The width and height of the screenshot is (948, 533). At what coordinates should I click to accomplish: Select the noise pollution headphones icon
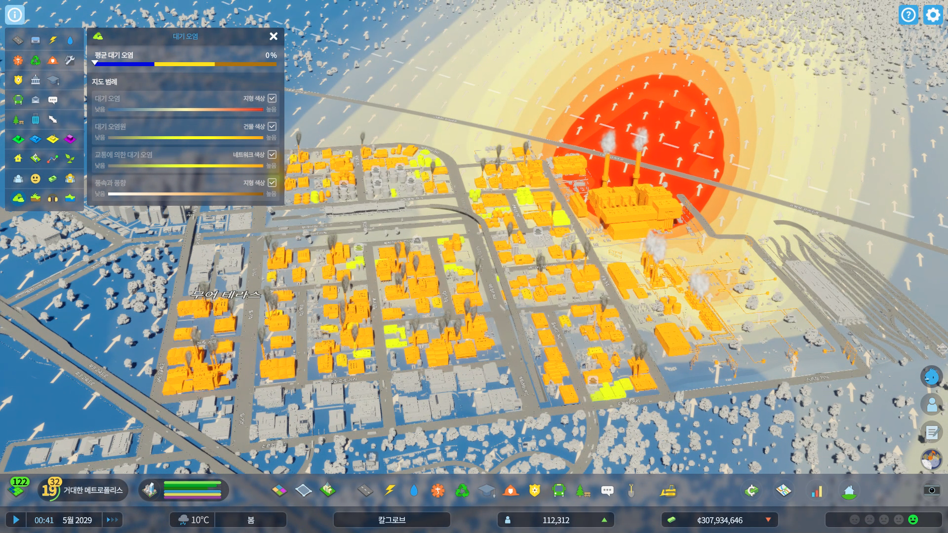click(x=53, y=198)
